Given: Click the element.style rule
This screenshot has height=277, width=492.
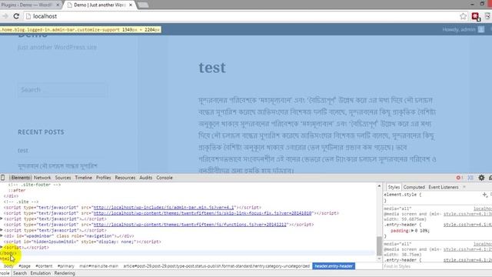Looking at the screenshot, I should coord(403,195).
